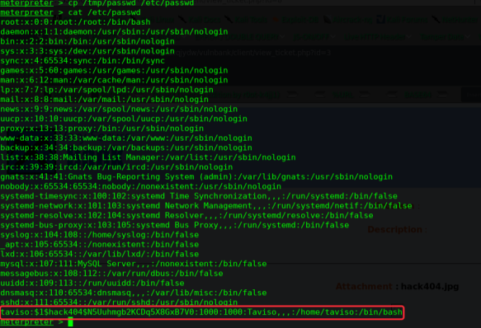
Task: Select the systemd-bus-proxy passwd line
Action: (175, 225)
